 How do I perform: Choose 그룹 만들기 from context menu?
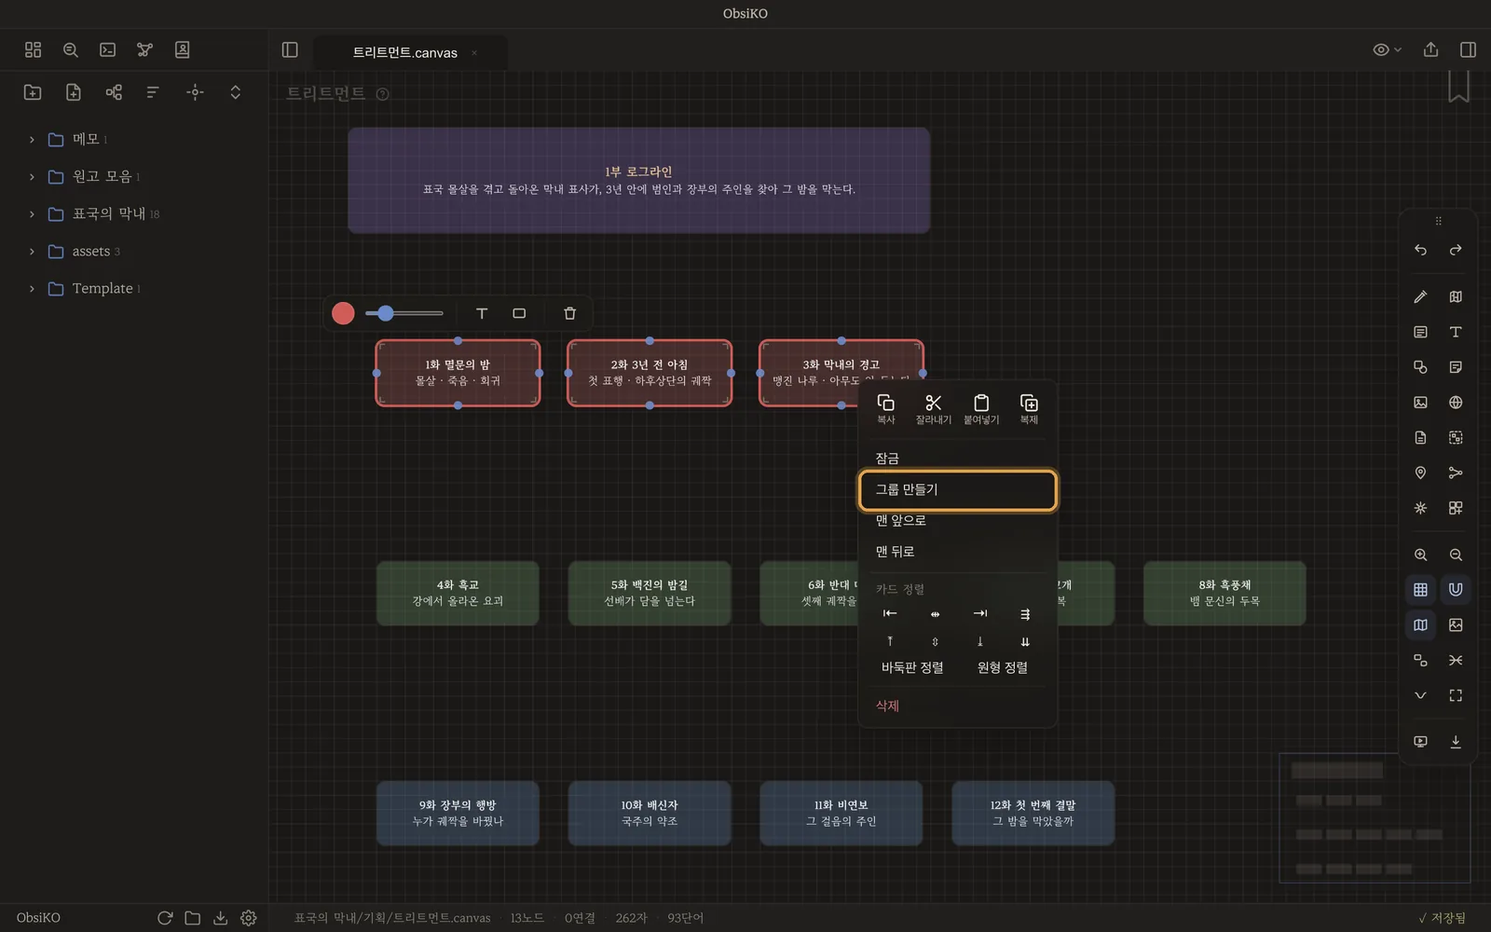coord(958,490)
